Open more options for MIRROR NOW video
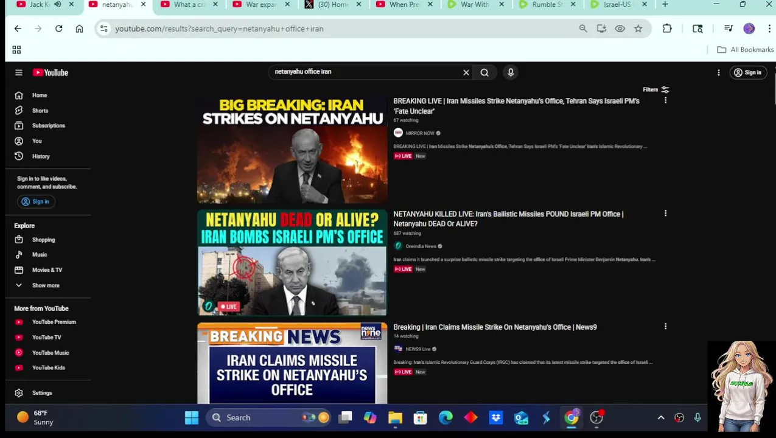This screenshot has height=438, width=776. [665, 100]
